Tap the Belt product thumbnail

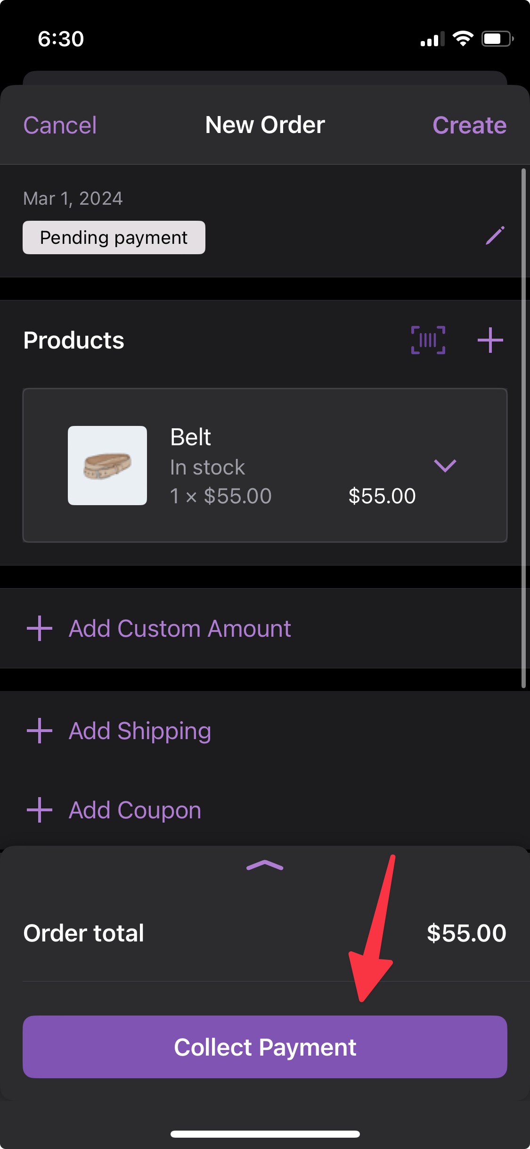[107, 466]
